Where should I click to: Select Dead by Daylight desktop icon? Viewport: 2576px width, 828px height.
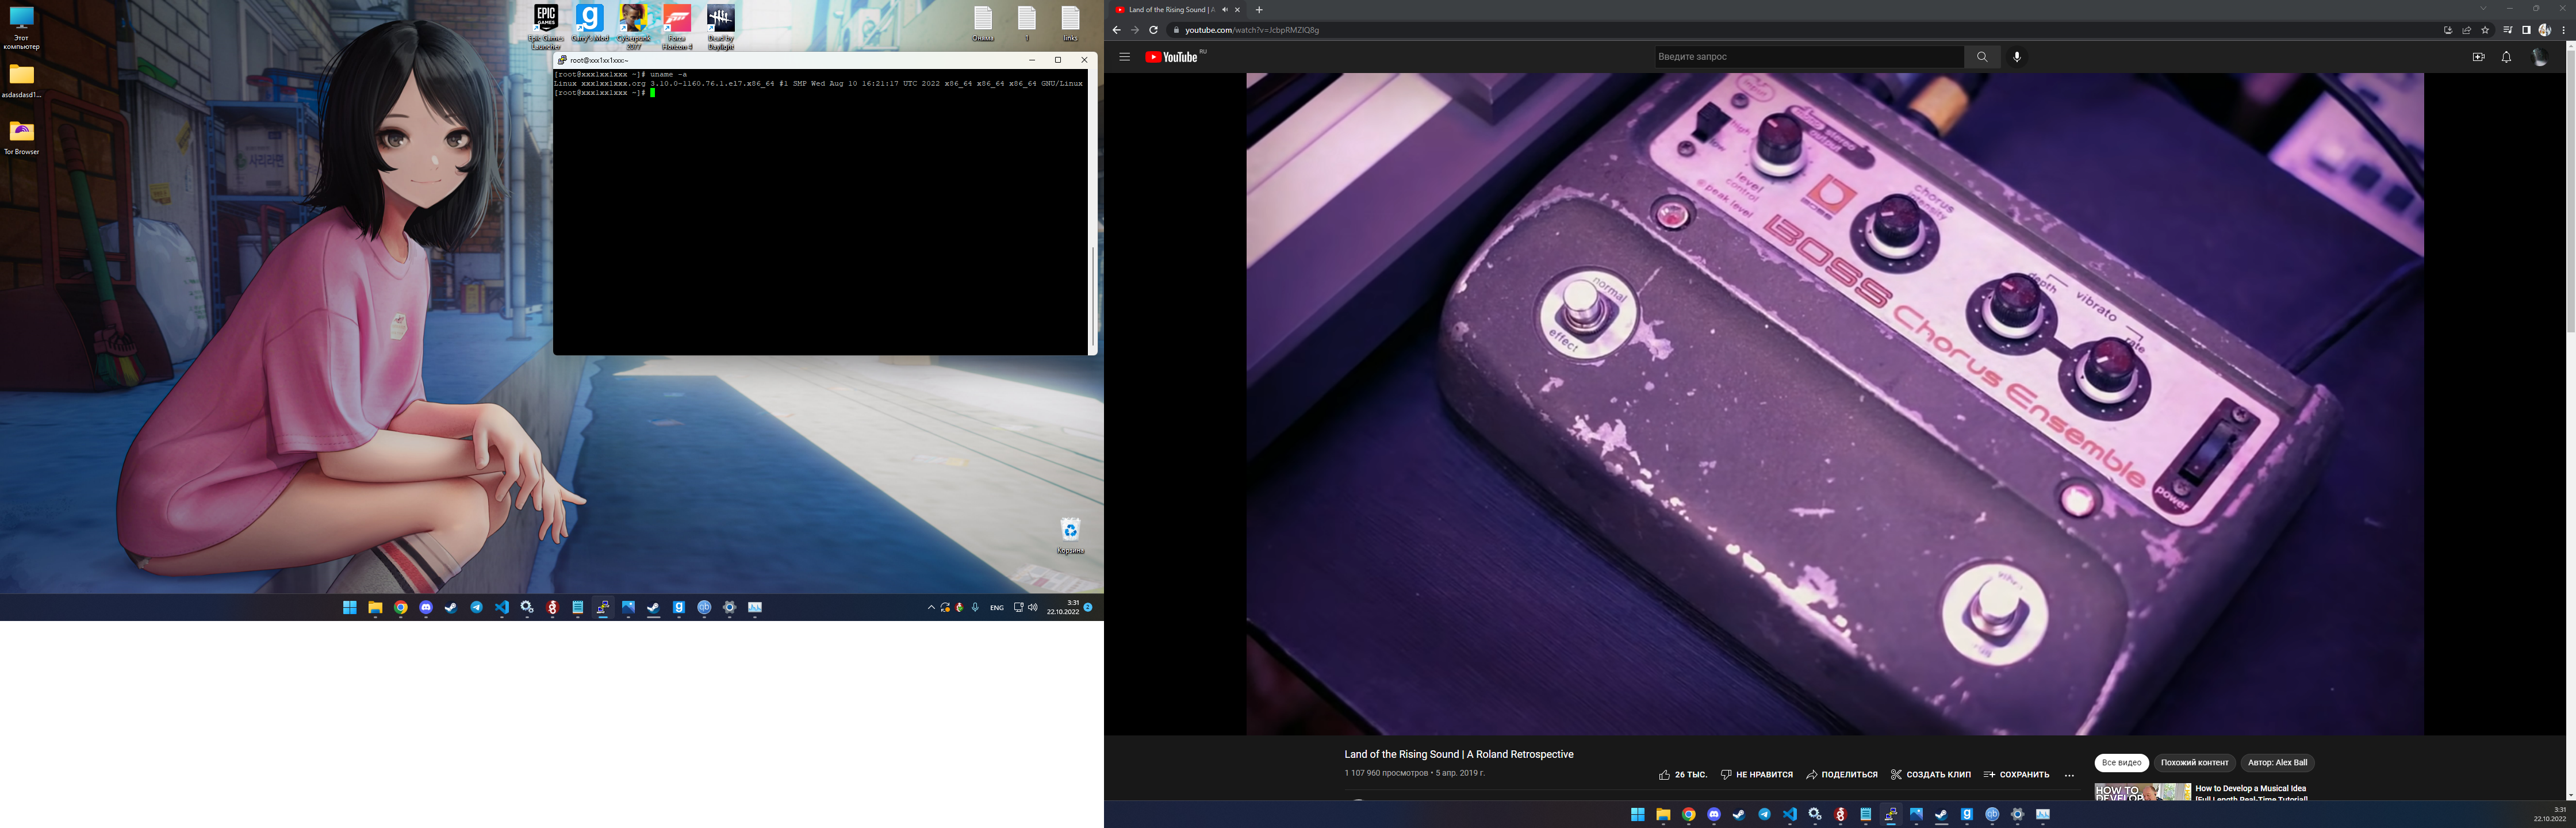(x=721, y=27)
